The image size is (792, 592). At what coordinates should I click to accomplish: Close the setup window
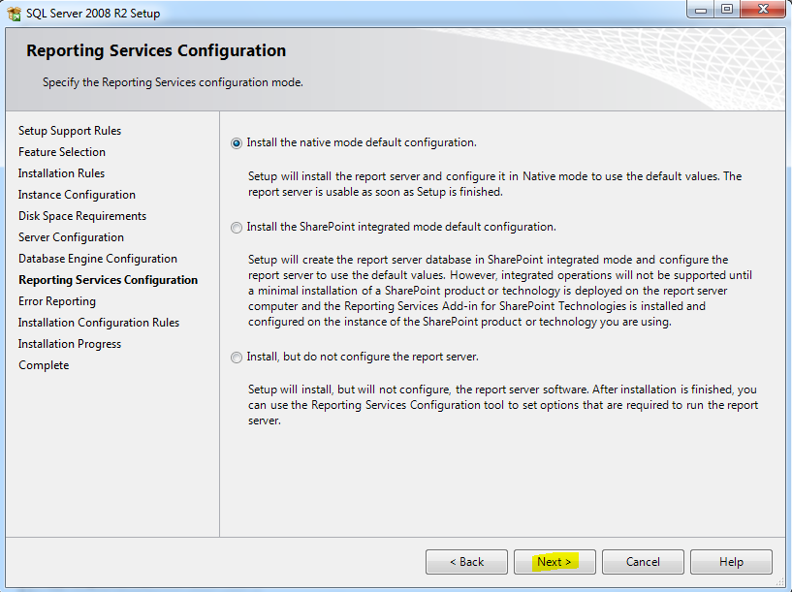point(763,10)
